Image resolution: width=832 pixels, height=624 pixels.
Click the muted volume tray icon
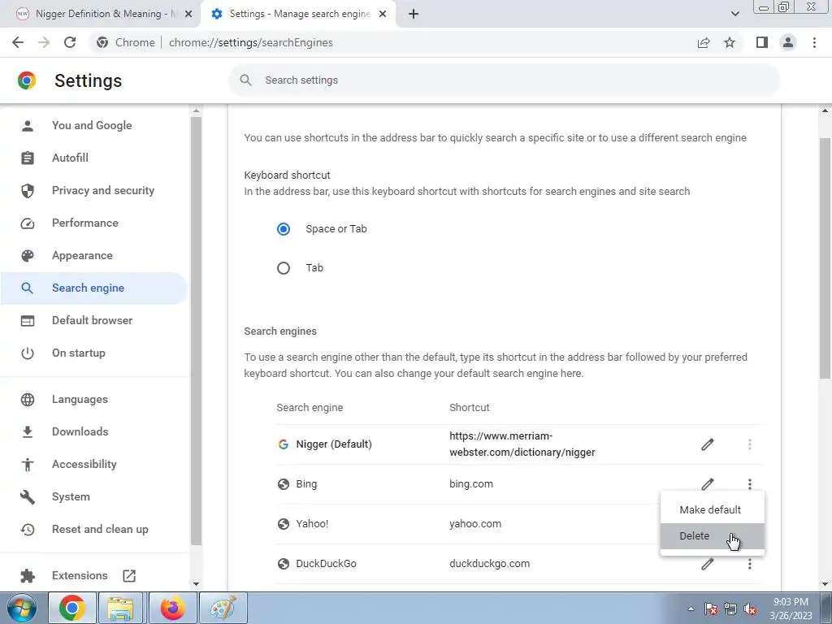tap(750, 609)
